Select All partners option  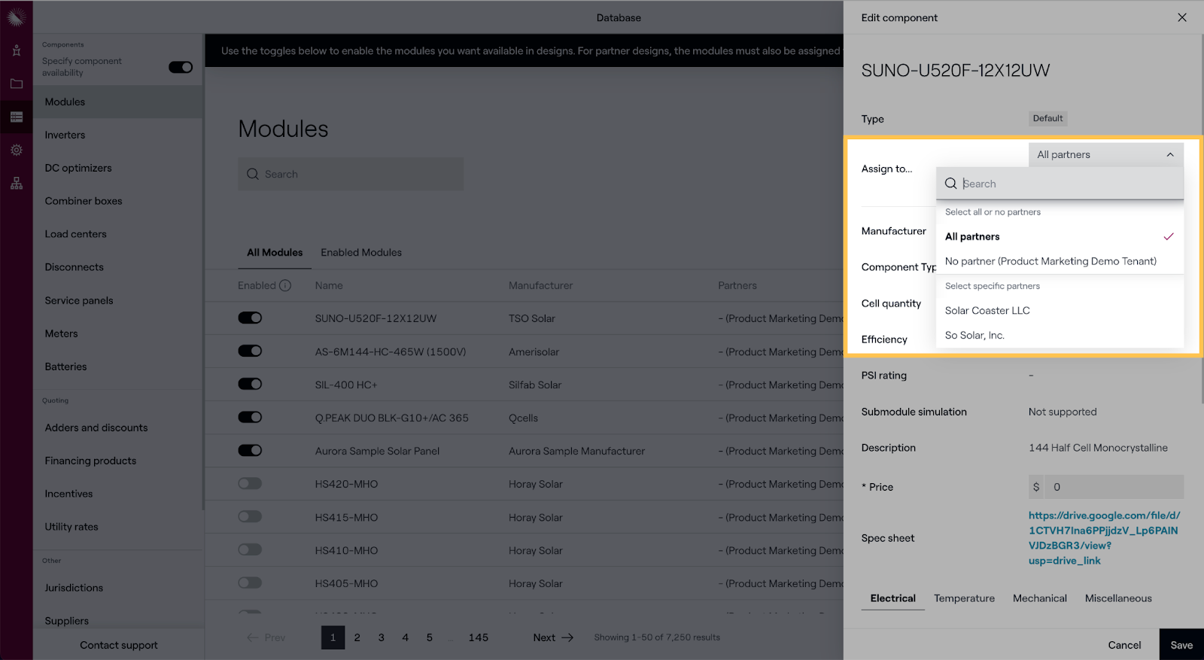point(1060,236)
